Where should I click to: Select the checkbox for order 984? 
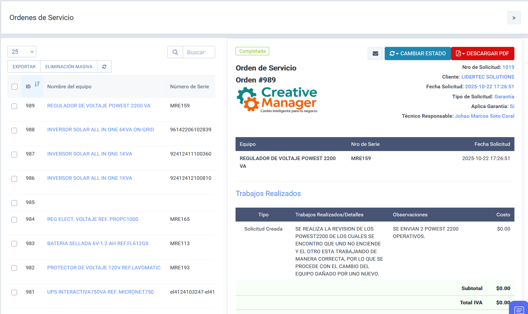[14, 220]
